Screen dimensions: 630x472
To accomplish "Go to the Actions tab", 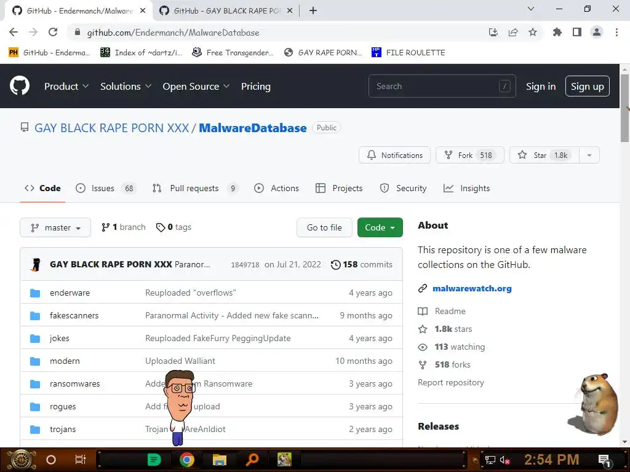I will pos(276,188).
